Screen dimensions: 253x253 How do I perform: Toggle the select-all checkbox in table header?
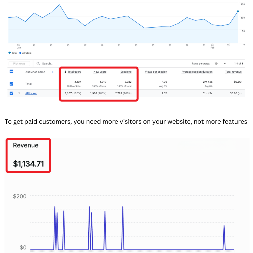[x=11, y=72]
